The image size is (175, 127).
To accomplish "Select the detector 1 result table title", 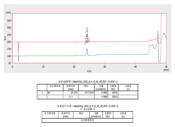I will pyautogui.click(x=88, y=82).
